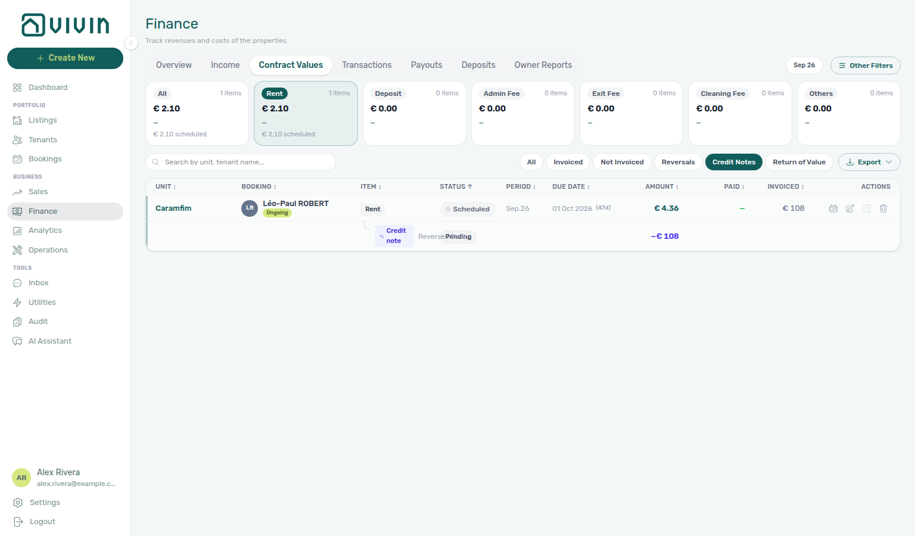Open Sales via its trend icon
This screenshot has width=915, height=536.
[17, 192]
